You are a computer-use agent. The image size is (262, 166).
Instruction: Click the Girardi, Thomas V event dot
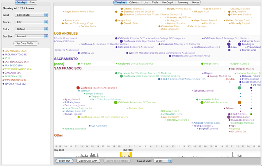(122, 9)
